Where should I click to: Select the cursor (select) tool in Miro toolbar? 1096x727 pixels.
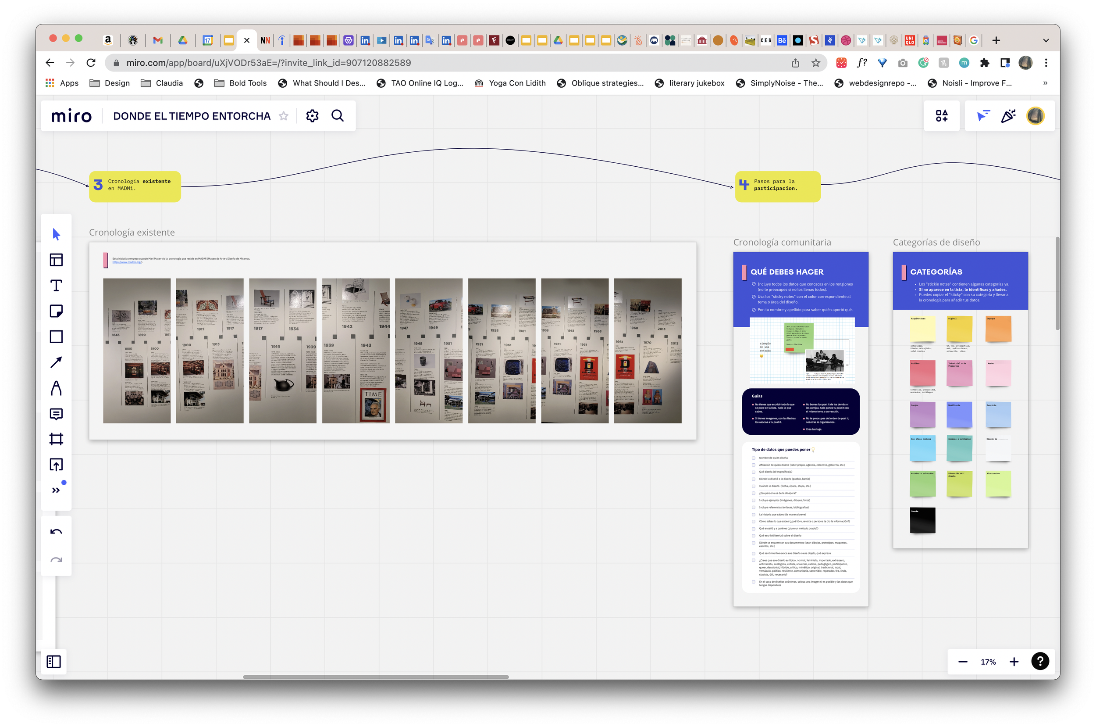(56, 234)
